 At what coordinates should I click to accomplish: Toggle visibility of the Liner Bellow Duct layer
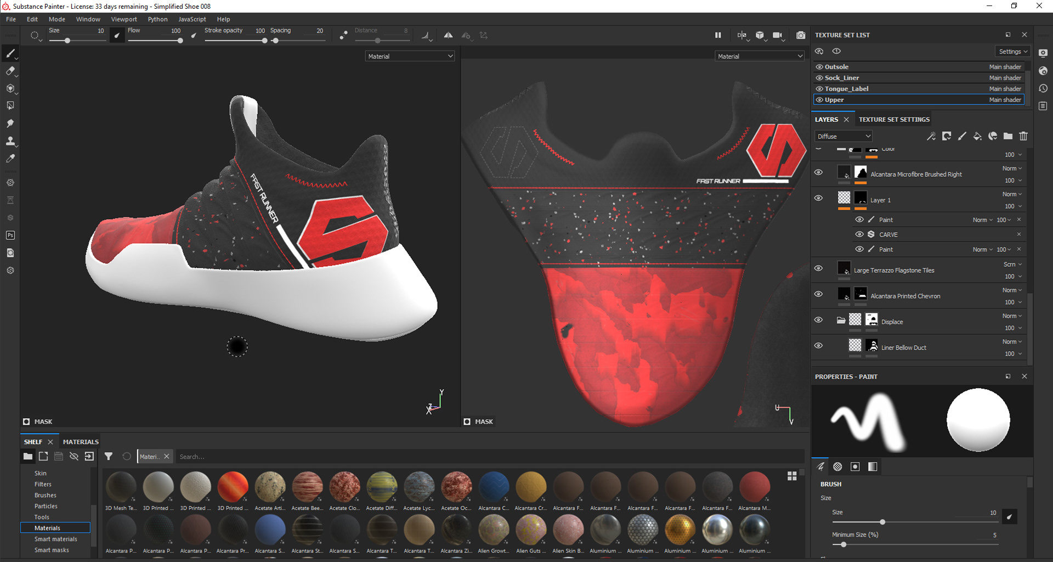pos(818,345)
